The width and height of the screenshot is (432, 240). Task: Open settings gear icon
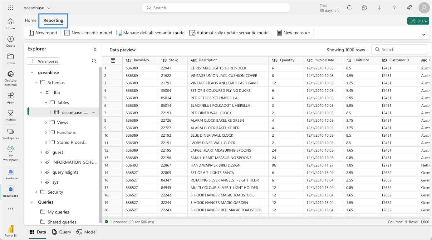[x=364, y=8]
